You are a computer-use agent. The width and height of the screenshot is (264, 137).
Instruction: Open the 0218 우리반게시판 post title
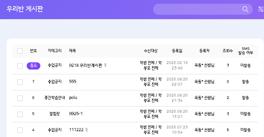point(85,65)
